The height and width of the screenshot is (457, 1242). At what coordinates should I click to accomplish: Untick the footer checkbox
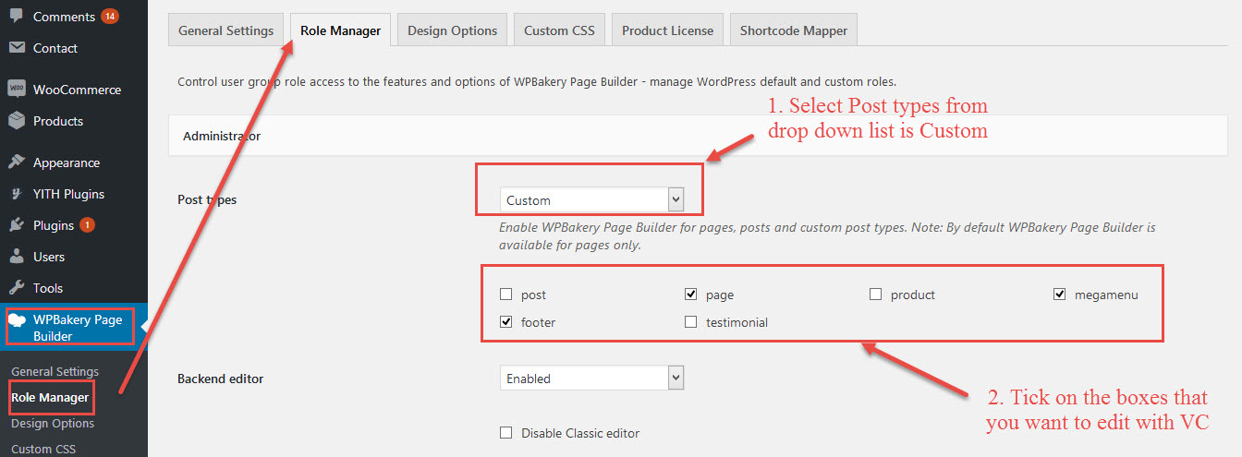pyautogui.click(x=505, y=322)
